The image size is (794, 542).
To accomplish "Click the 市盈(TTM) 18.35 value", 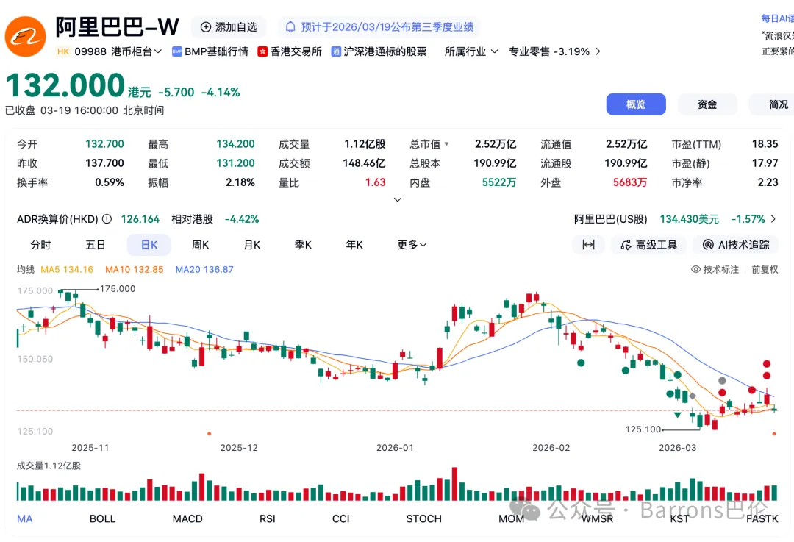I will click(x=765, y=144).
